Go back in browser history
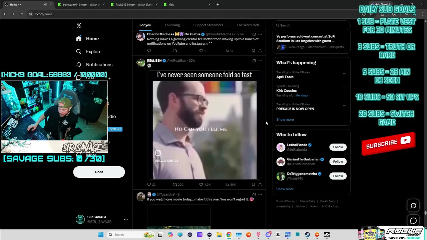The image size is (427, 240). point(5,14)
